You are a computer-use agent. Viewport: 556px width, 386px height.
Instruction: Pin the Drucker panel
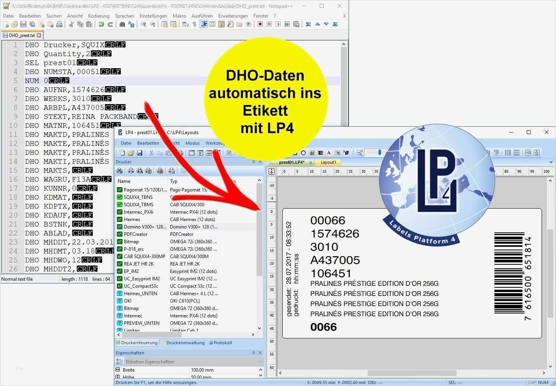click(253, 162)
